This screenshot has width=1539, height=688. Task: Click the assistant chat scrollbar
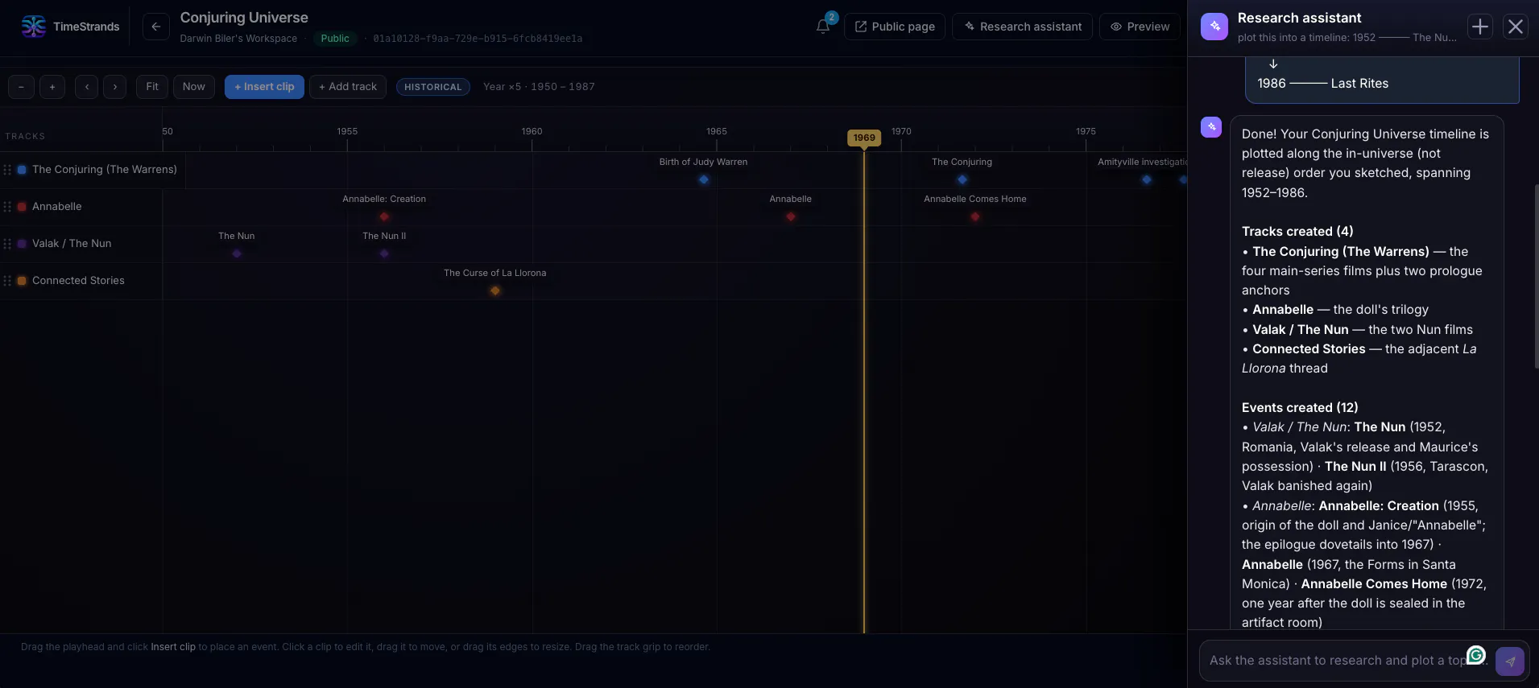pyautogui.click(x=1536, y=276)
